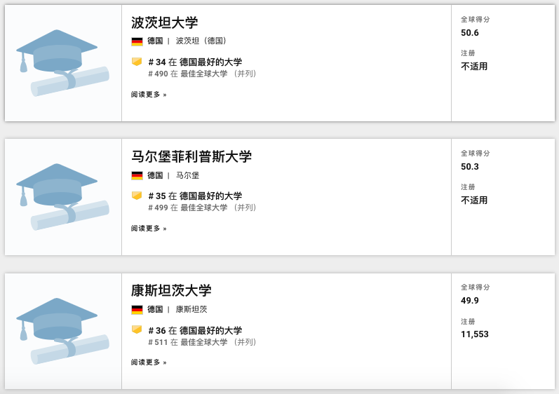Image resolution: width=559 pixels, height=394 pixels.
Task: Click the 全球得分 50.6 score for 波茨坦大学
Action: [470, 33]
